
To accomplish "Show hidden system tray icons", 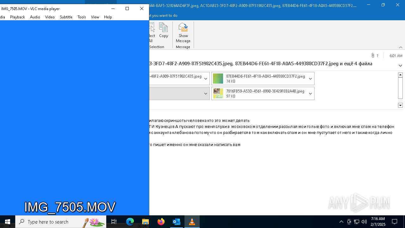I will point(341,222).
